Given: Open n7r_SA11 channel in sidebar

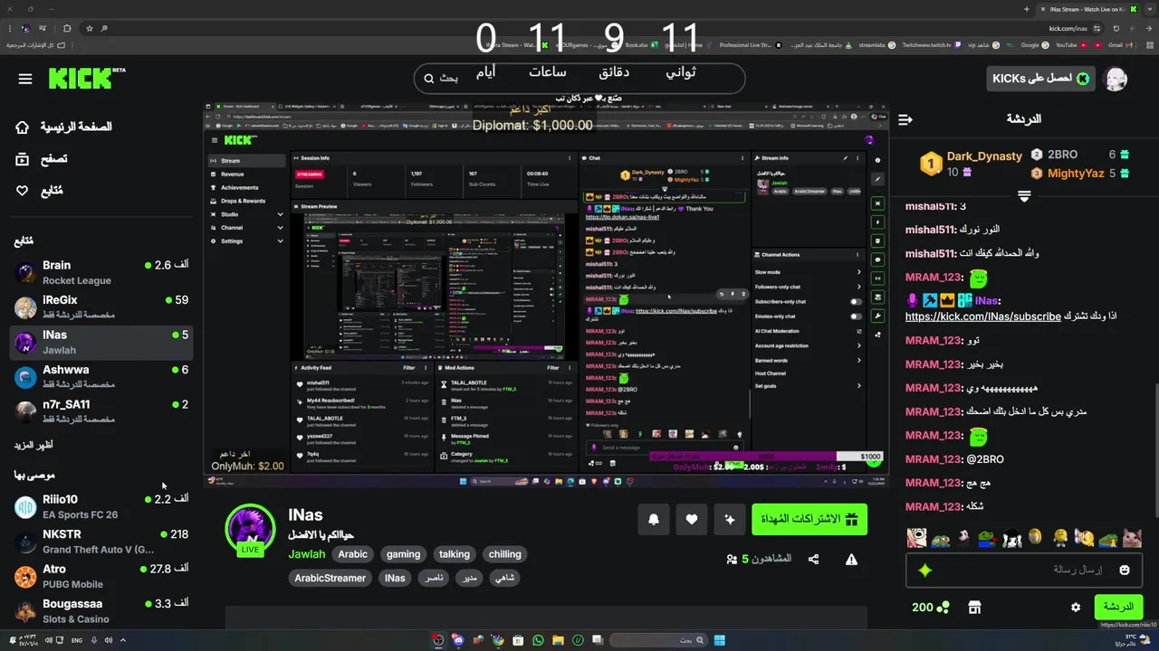Looking at the screenshot, I should 101,411.
